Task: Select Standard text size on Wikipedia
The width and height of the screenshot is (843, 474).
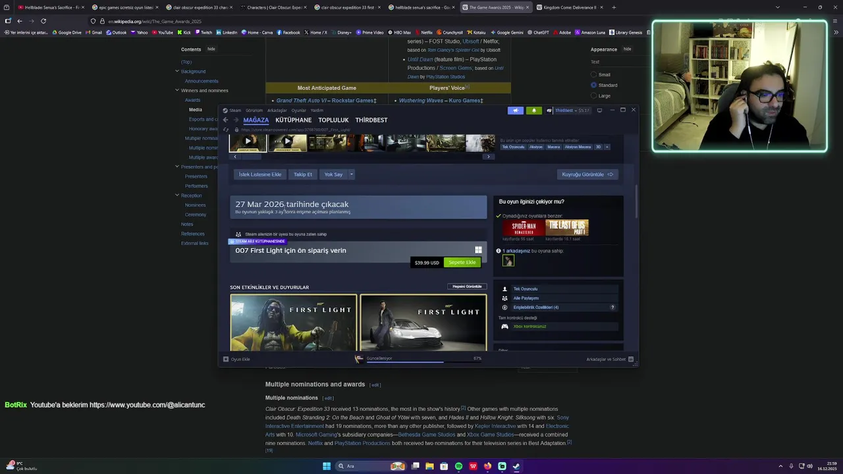Action: click(593, 85)
